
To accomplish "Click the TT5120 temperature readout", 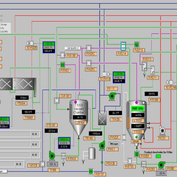I will pos(115,113).
